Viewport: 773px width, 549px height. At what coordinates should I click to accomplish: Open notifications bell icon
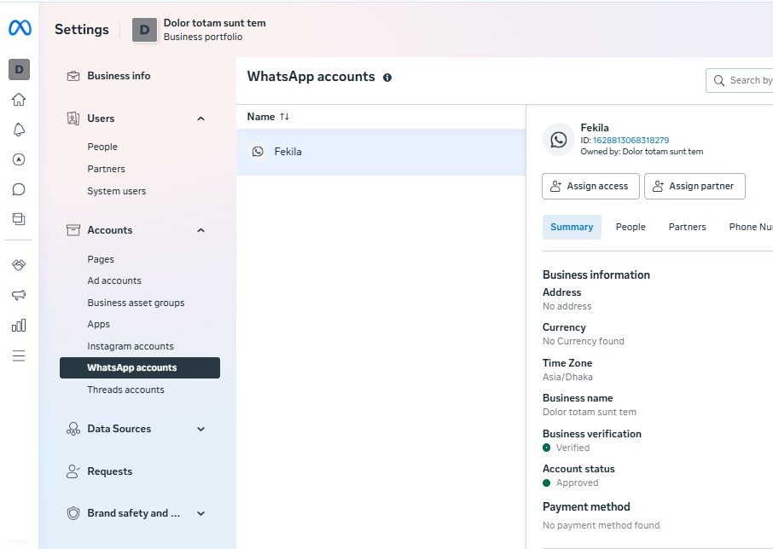(x=19, y=130)
